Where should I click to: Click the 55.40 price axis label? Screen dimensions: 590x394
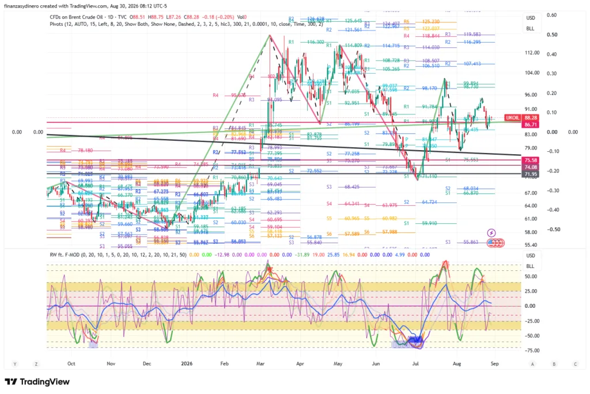point(531,245)
